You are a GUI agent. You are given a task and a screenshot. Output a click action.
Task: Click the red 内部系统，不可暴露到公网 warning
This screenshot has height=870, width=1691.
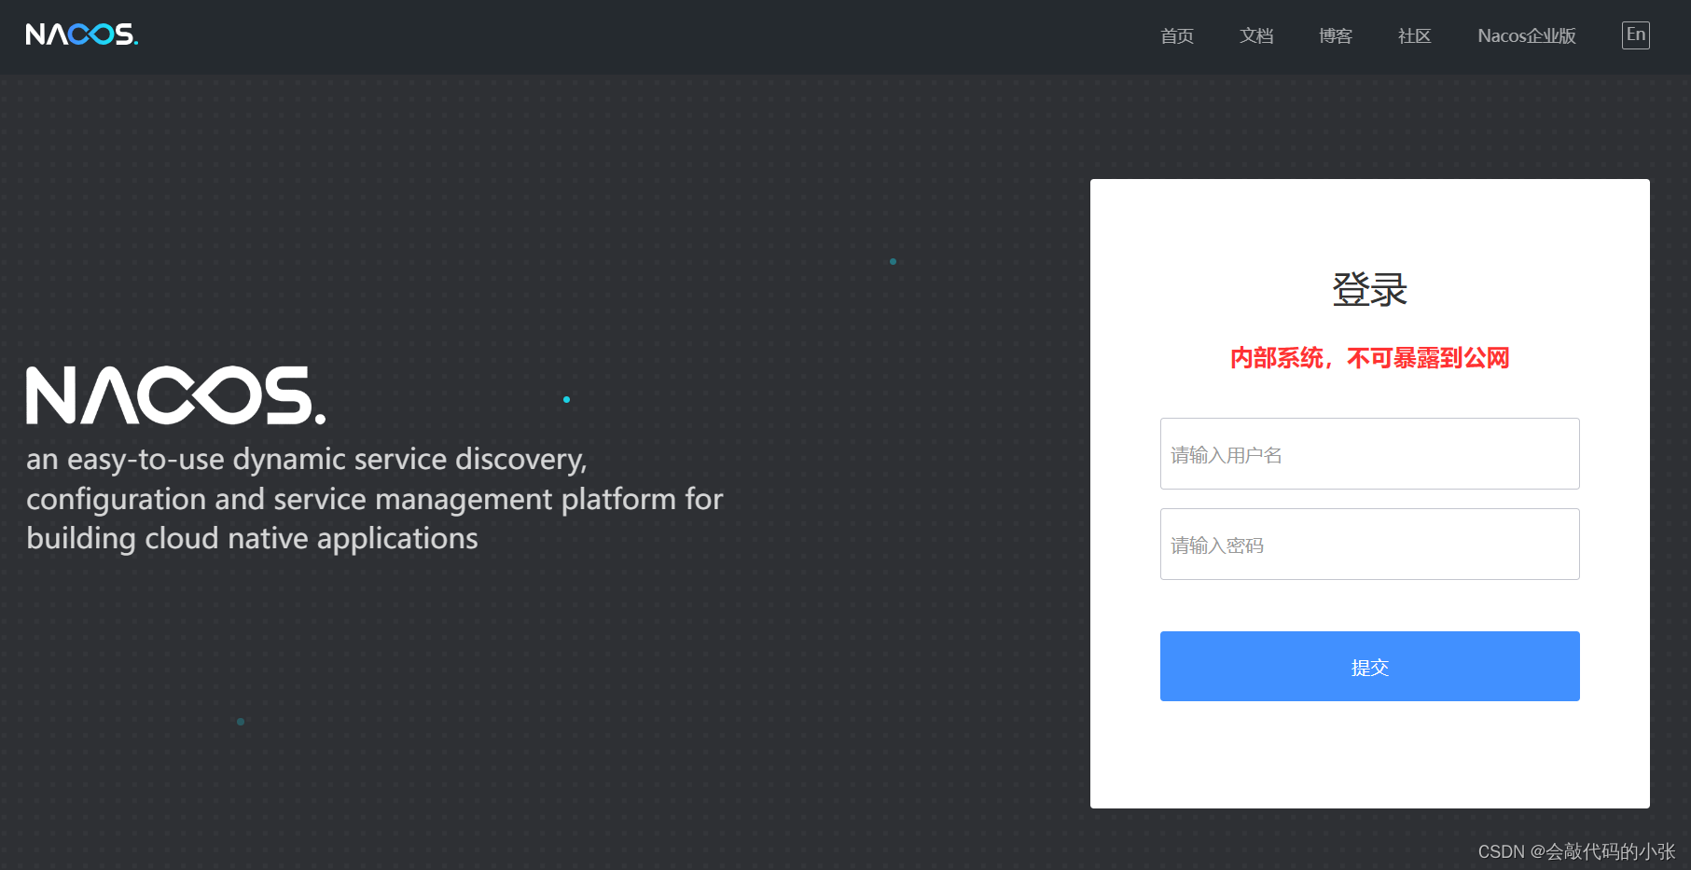pyautogui.click(x=1370, y=358)
